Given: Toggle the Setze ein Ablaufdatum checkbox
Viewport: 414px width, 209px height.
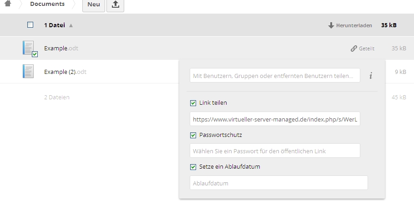Looking at the screenshot, I should [x=193, y=167].
